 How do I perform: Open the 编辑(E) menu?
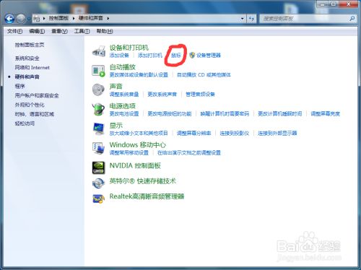37,31
